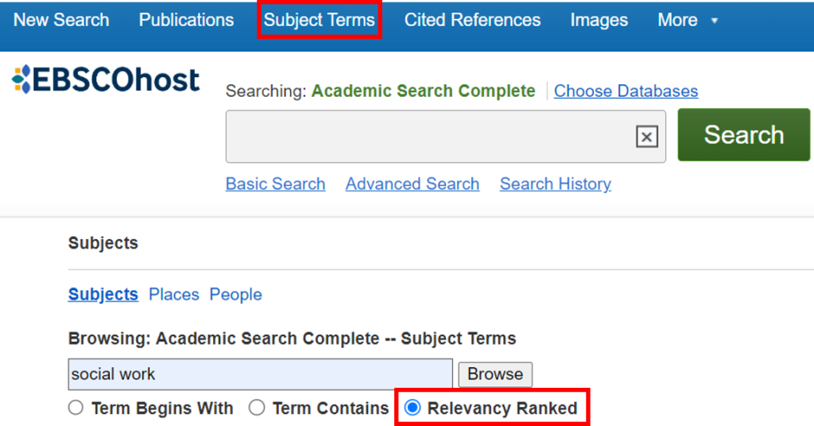Click the Browse button
The image size is (814, 426).
[495, 374]
